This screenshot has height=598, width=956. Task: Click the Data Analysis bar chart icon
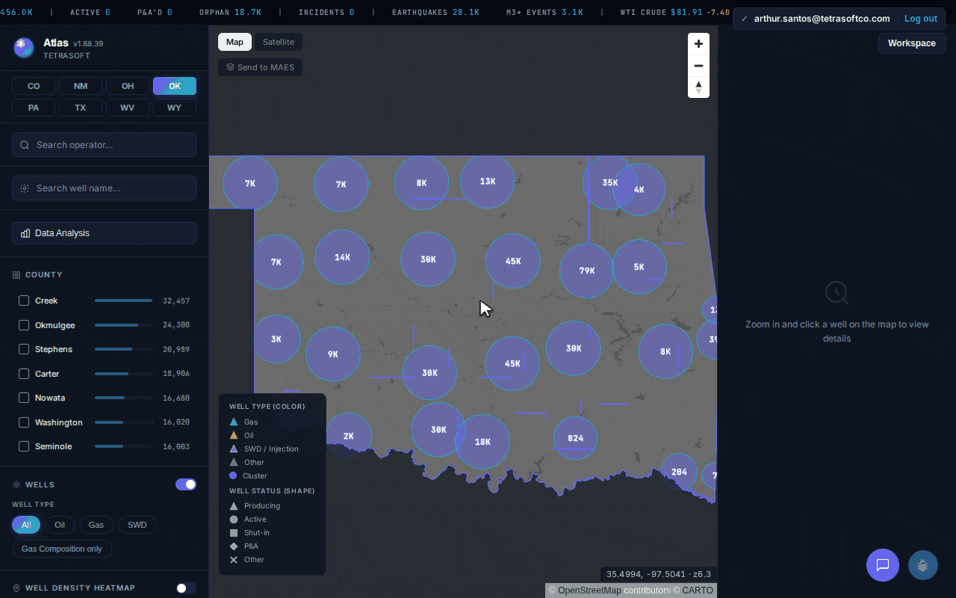pos(25,233)
